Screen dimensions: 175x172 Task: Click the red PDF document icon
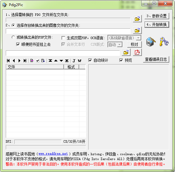tap(137, 52)
